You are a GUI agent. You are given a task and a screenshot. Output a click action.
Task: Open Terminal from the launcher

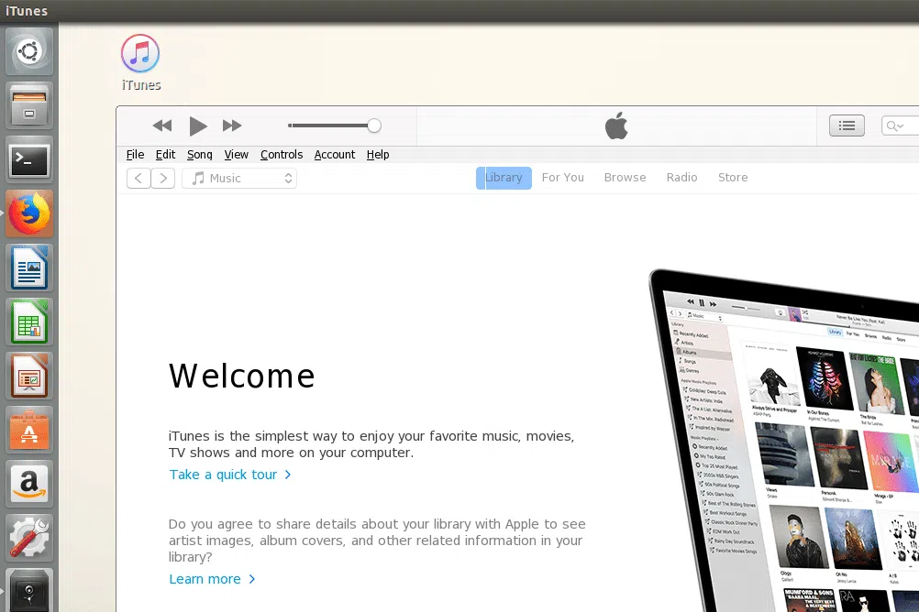click(30, 160)
